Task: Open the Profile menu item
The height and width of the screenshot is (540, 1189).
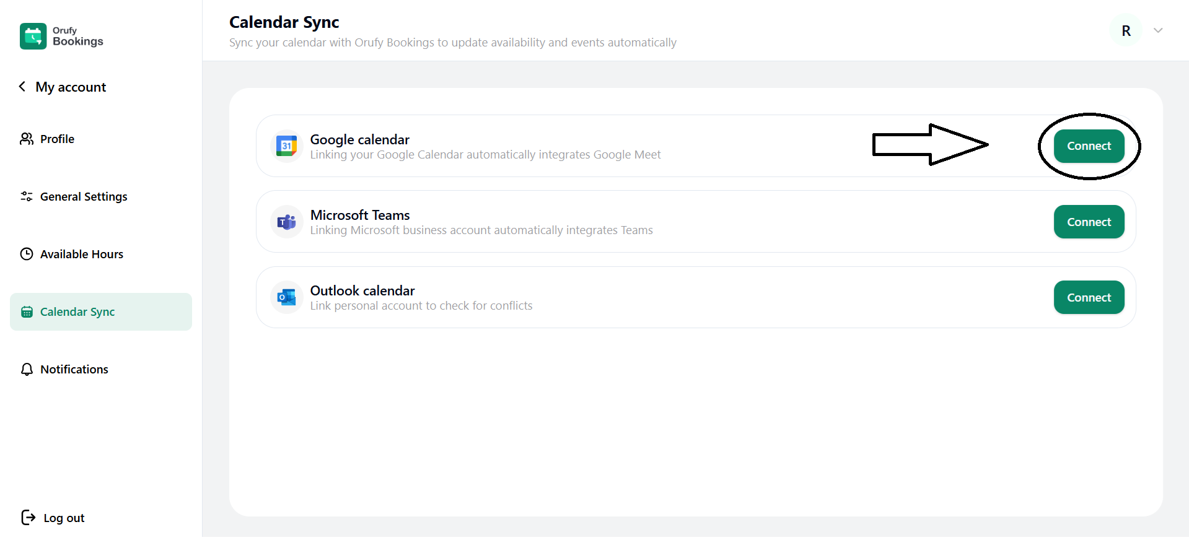Action: pos(57,139)
